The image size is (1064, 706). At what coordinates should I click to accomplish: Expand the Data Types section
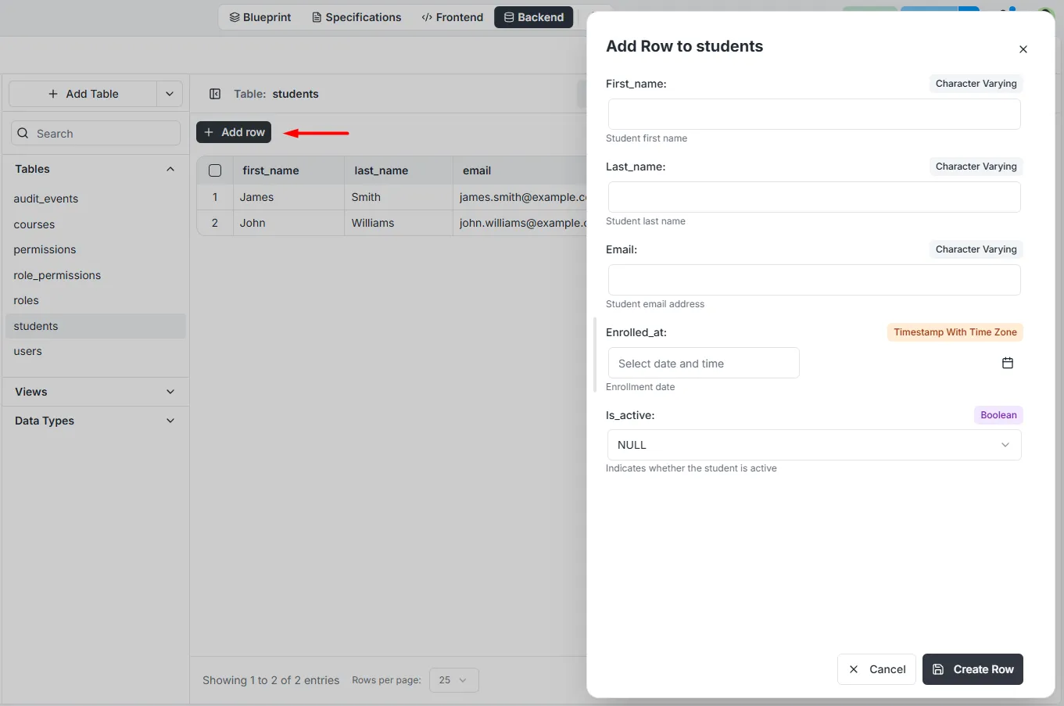170,421
